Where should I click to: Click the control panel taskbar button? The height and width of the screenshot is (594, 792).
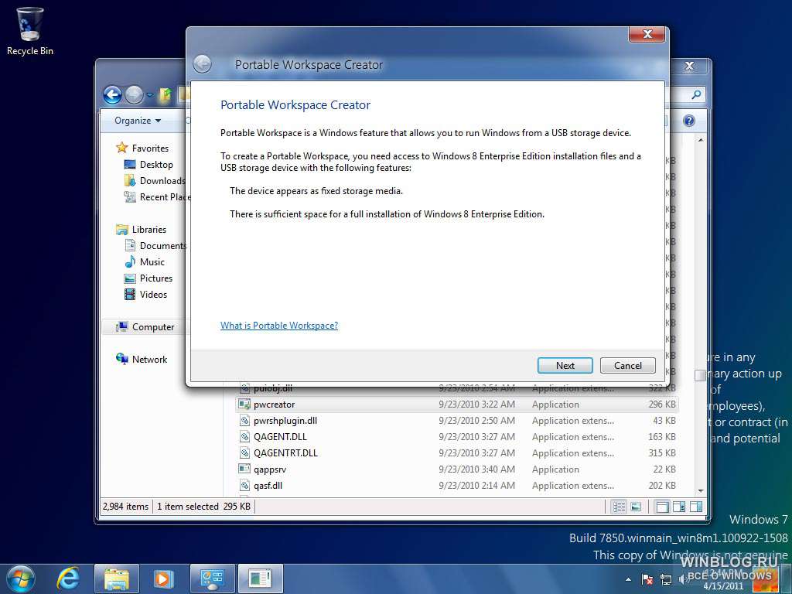point(212,579)
